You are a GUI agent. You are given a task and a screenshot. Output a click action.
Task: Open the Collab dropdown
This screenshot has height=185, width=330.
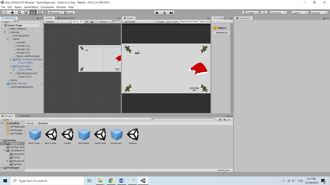click(x=250, y=13)
